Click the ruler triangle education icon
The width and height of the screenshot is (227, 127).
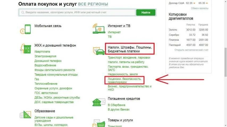click(26, 115)
